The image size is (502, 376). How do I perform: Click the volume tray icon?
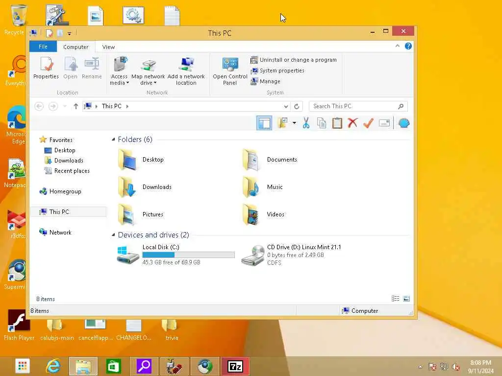click(455, 367)
